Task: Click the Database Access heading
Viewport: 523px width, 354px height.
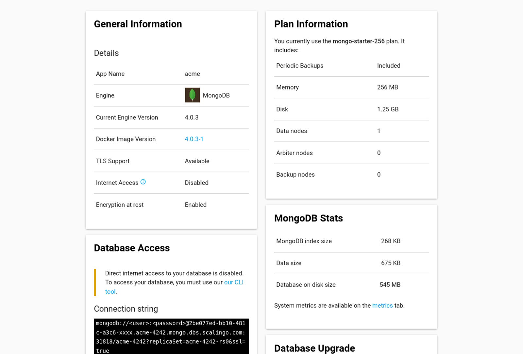Action: [132, 248]
